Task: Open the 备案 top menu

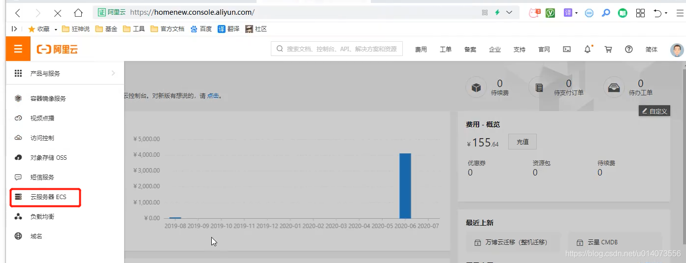Action: click(470, 49)
